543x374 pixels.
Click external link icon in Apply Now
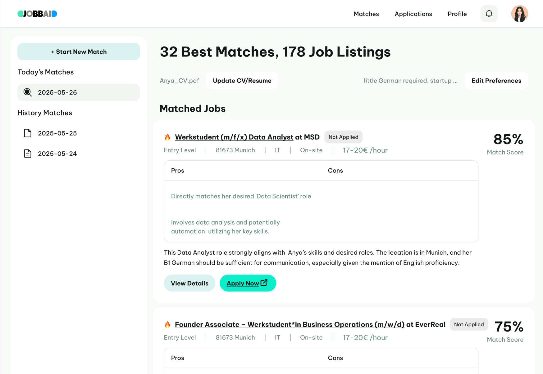pos(264,283)
